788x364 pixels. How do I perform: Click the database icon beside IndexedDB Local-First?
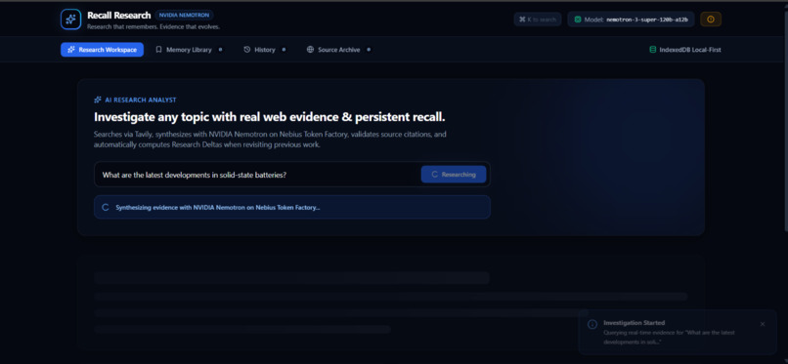pos(653,50)
